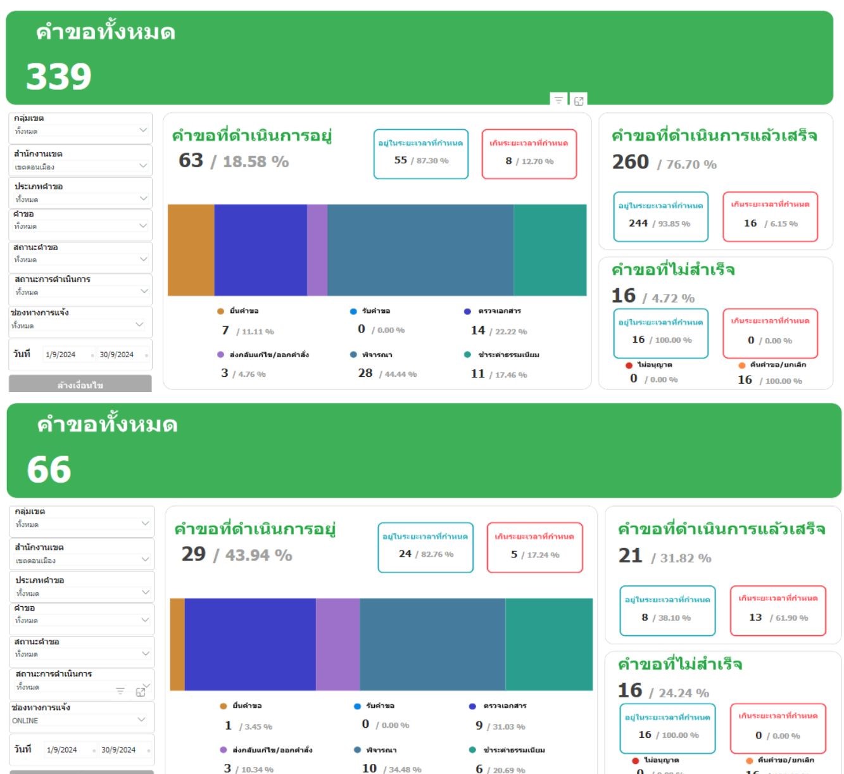Image resolution: width=844 pixels, height=774 pixels.
Task: Expand the upper กลุ่มเขต dropdown
Action: (143, 130)
